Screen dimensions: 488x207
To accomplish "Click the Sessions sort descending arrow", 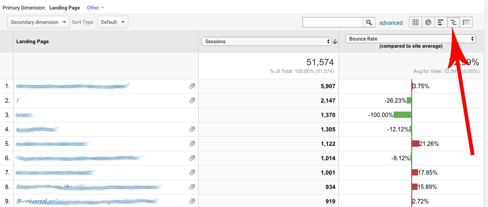I will click(335, 42).
